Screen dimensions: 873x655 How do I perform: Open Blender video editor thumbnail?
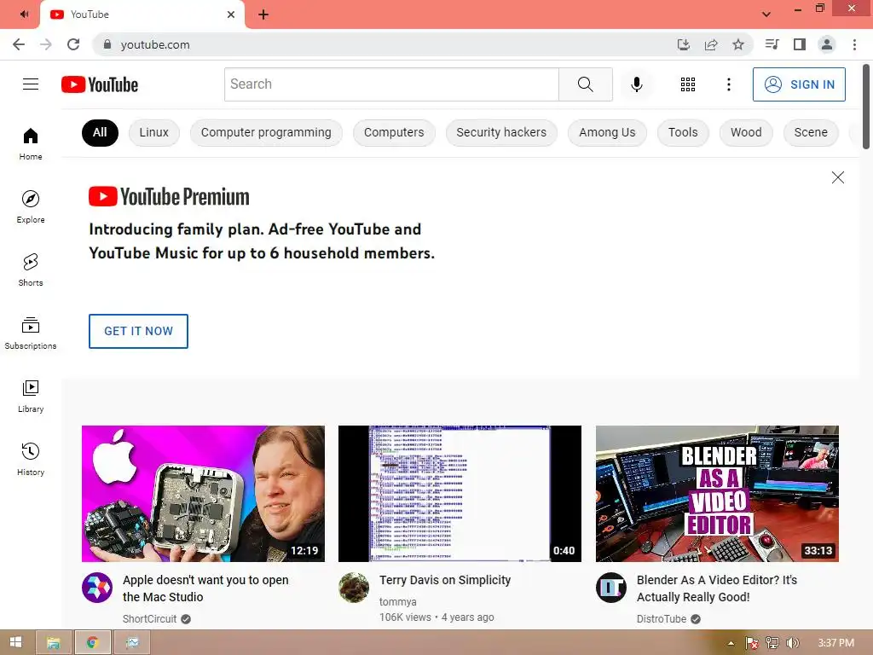[x=717, y=494]
